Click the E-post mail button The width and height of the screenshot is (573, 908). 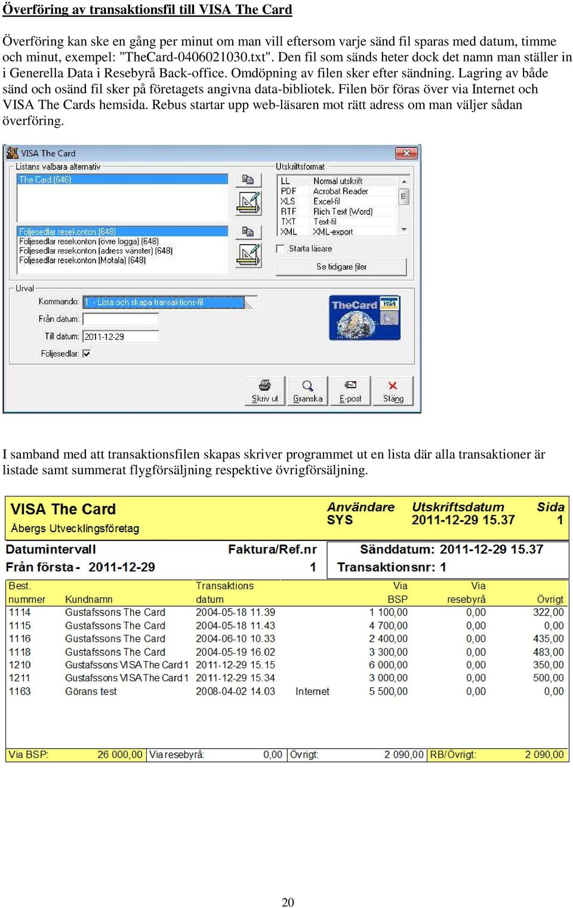click(x=350, y=391)
